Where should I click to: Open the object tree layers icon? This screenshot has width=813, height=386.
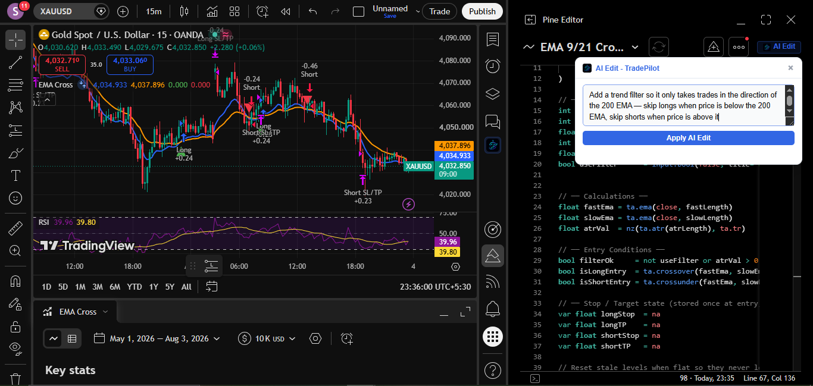(x=493, y=93)
